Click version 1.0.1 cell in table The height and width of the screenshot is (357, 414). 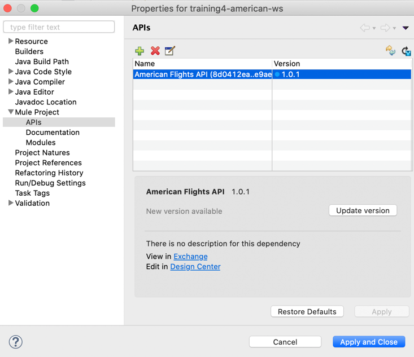342,74
